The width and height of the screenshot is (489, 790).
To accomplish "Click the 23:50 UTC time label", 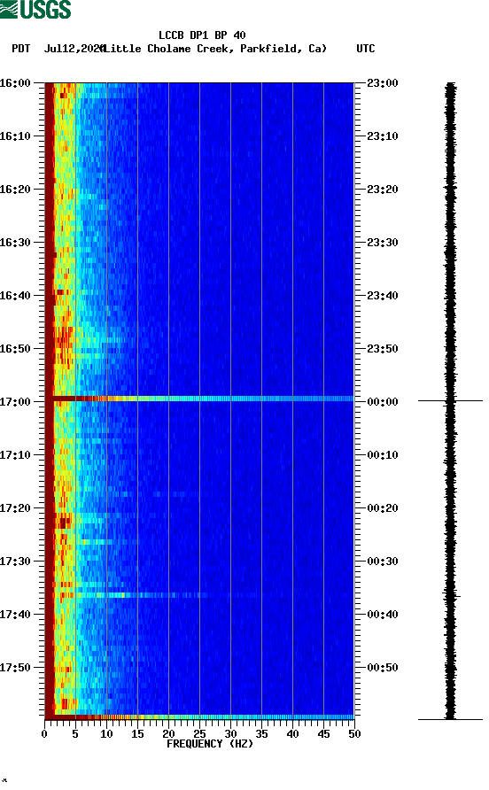I will pyautogui.click(x=383, y=349).
